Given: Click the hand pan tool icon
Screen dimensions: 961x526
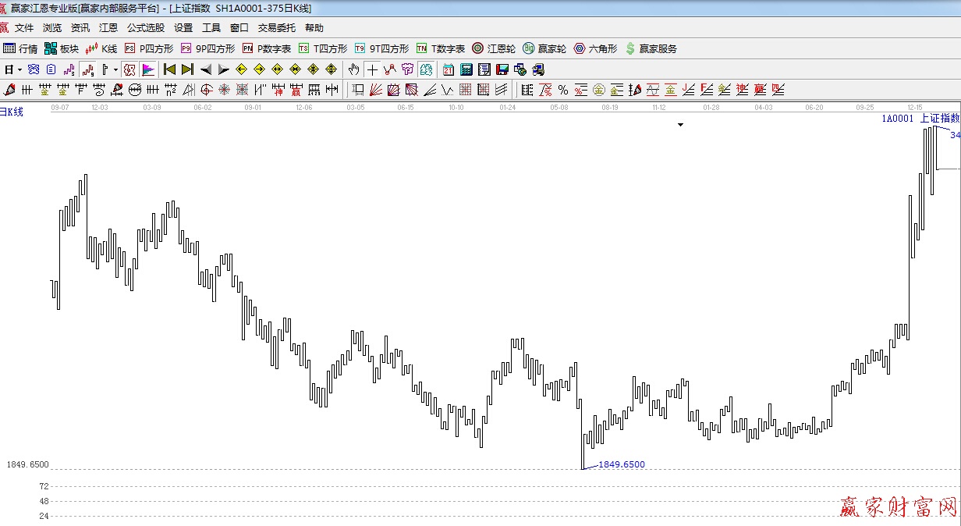Looking at the screenshot, I should [354, 69].
